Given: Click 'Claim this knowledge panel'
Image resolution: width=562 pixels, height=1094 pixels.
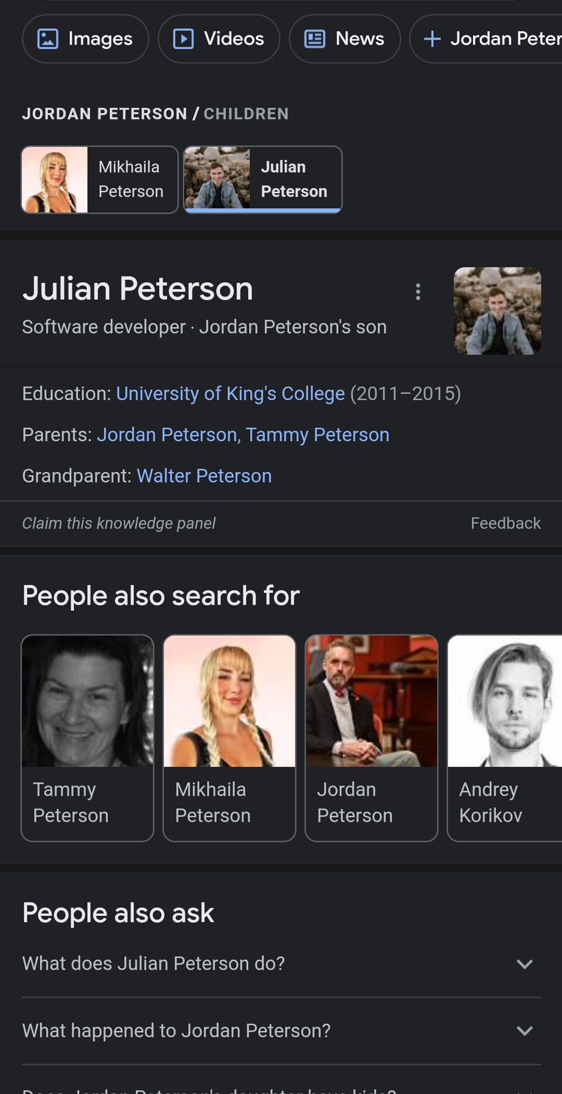Looking at the screenshot, I should click(x=119, y=523).
